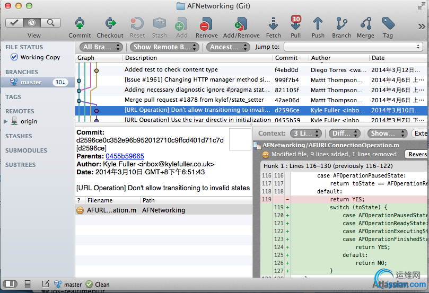This screenshot has height=293, width=429.
Task: Click the Checkout toolbar icon
Action: [110, 23]
